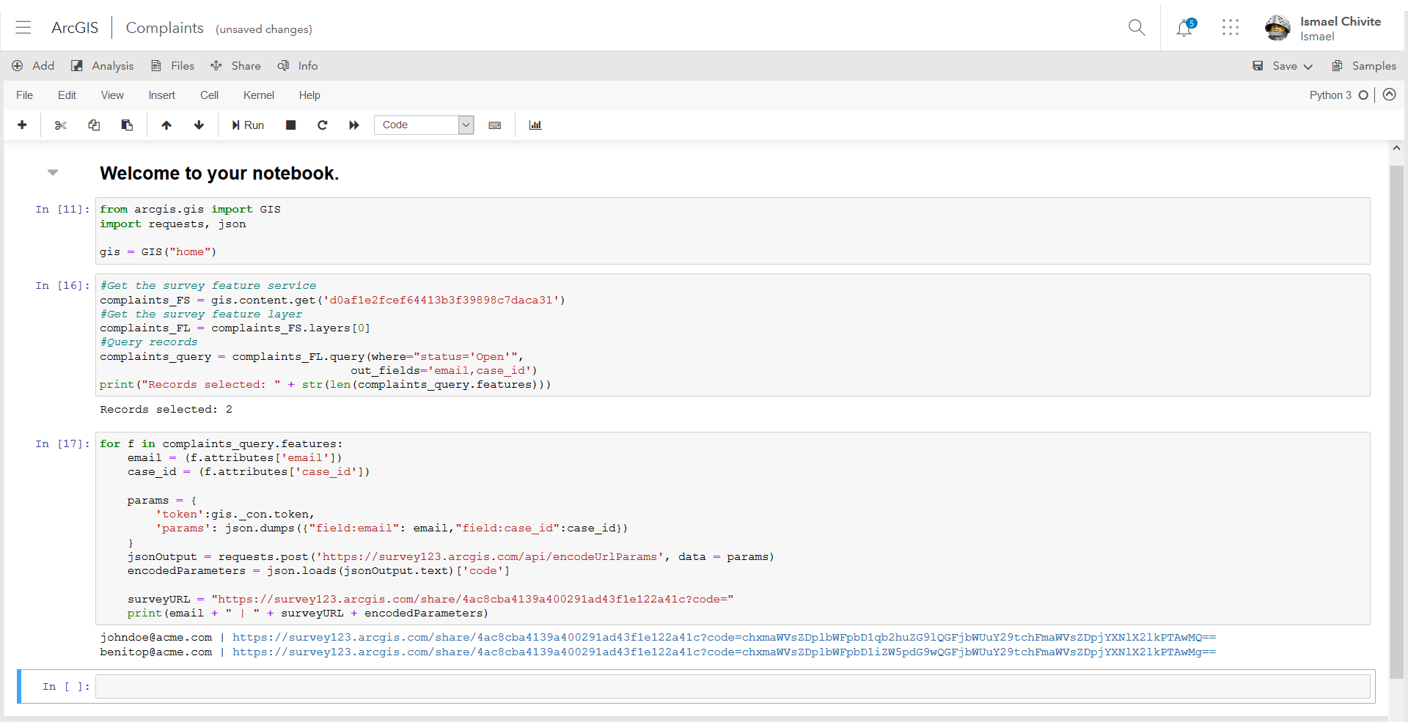This screenshot has width=1408, height=722.
Task: Restart kernel and run all cells
Action: (x=354, y=125)
